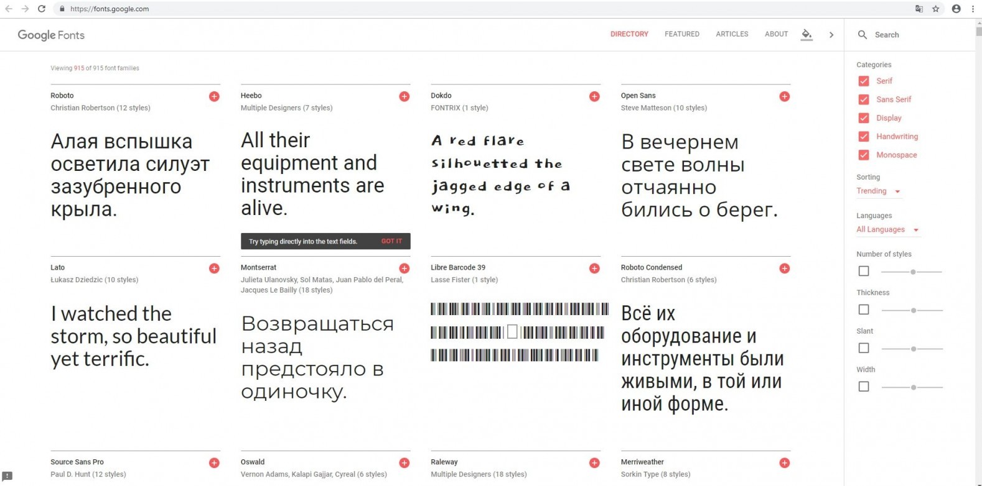982x486 pixels.
Task: Open the All Languages dropdown
Action: (888, 230)
